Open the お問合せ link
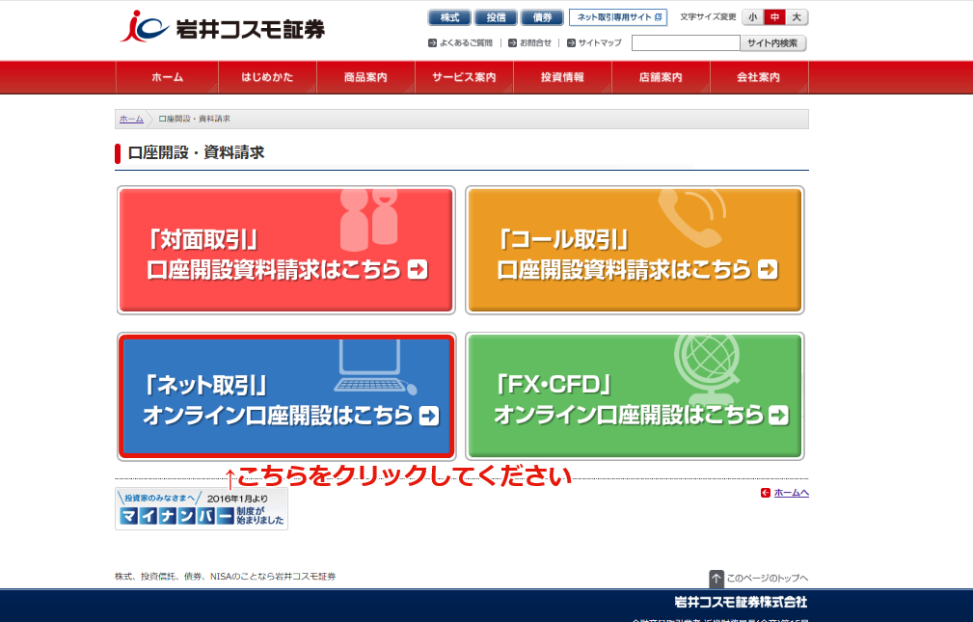973x622 pixels. (530, 42)
